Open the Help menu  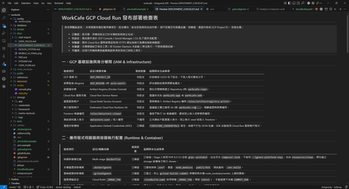[68, 3]
